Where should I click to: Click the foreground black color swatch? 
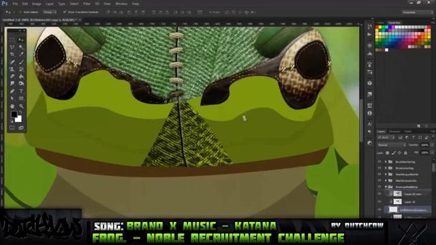(x=14, y=114)
